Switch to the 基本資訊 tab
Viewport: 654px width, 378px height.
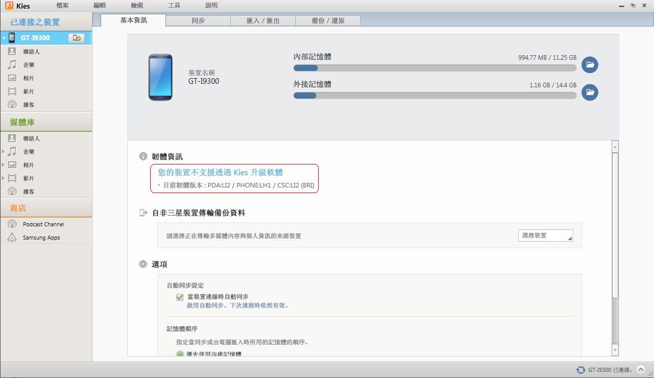[133, 20]
